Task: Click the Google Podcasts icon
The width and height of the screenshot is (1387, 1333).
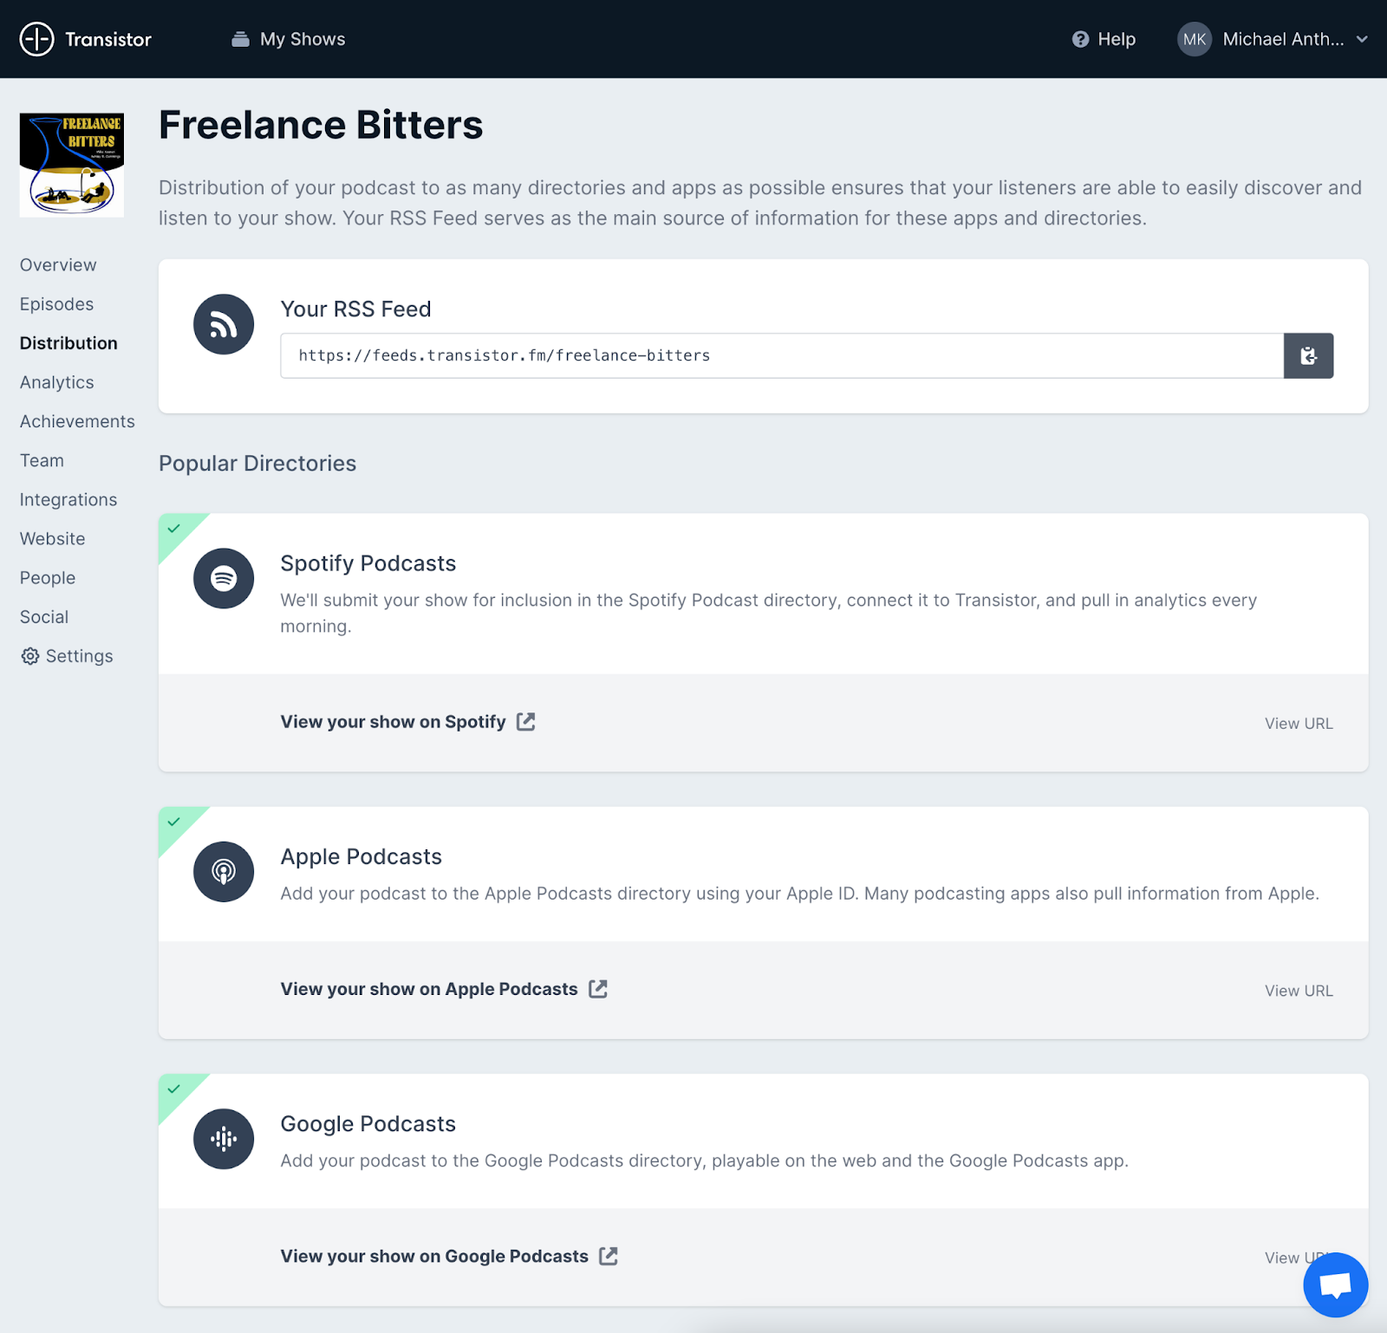Action: point(224,1139)
